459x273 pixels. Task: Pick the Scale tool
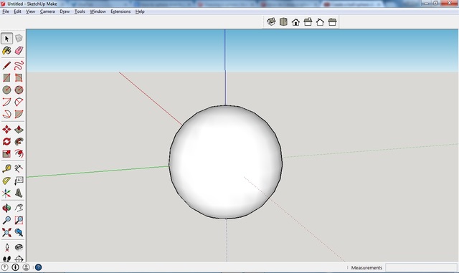(x=6, y=153)
